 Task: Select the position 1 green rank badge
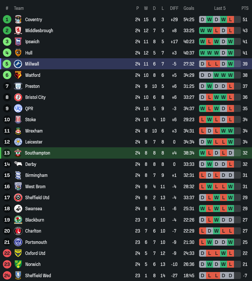pyautogui.click(x=7, y=19)
